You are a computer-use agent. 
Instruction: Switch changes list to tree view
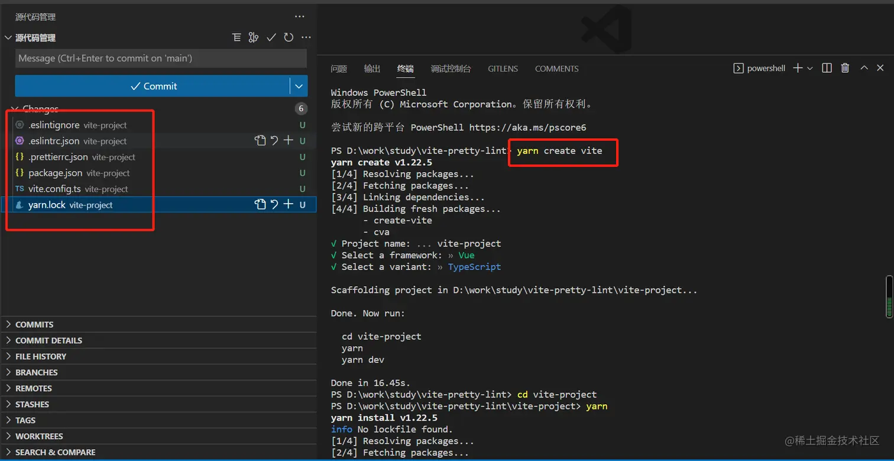point(237,38)
